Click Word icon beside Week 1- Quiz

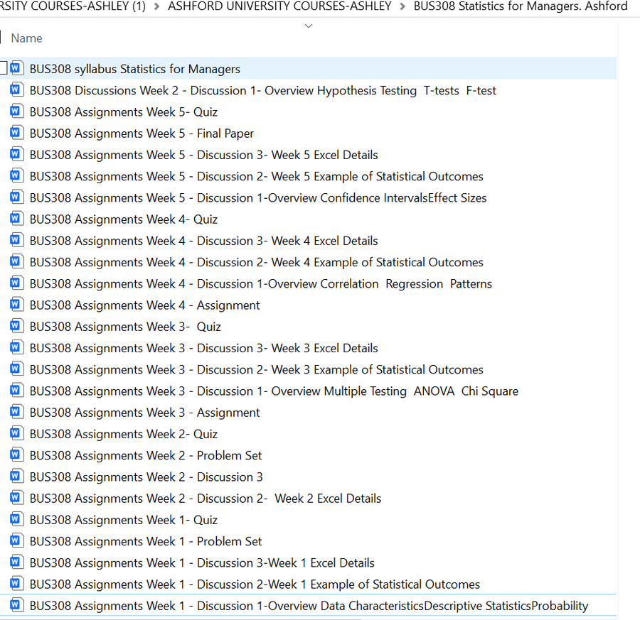16,519
